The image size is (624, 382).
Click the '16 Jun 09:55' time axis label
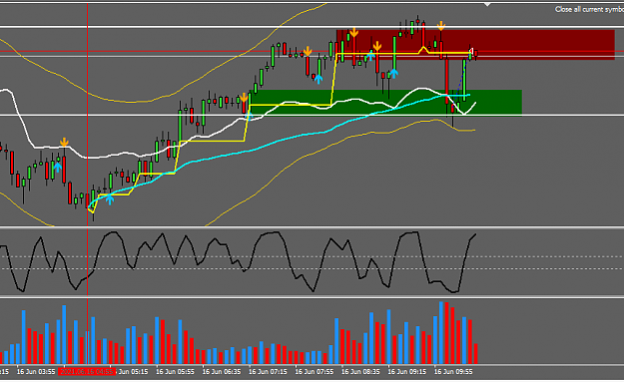(453, 372)
